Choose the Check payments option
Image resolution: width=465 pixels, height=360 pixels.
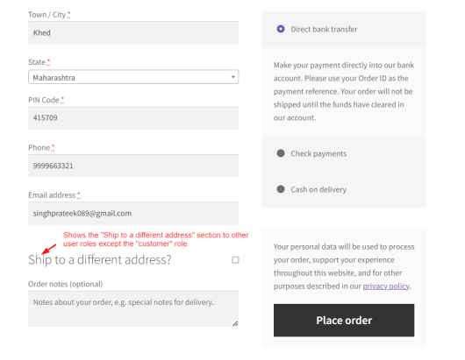(x=281, y=153)
